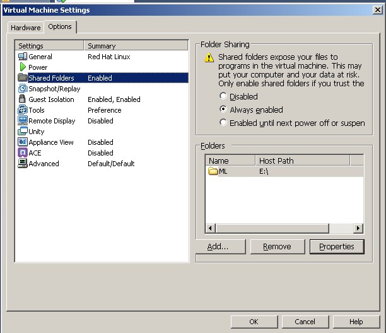Switch to the Options tab
This screenshot has width=386, height=333.
pos(60,26)
